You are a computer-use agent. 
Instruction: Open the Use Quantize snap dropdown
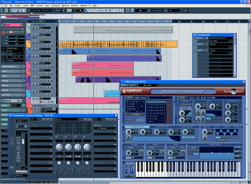click(x=157, y=10)
